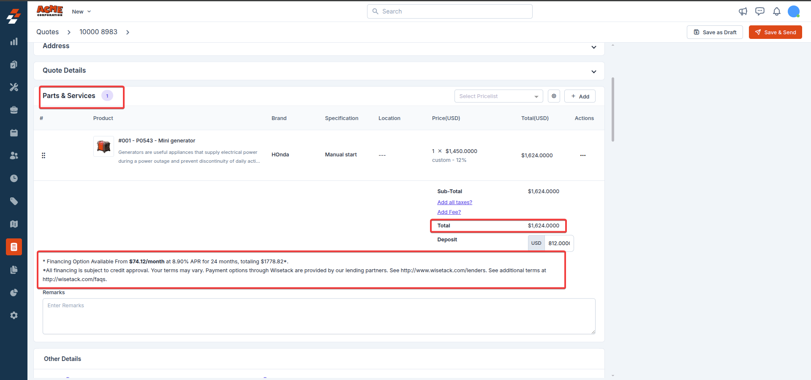
Task: Open the clock timesheet sidebar icon
Action: click(14, 178)
